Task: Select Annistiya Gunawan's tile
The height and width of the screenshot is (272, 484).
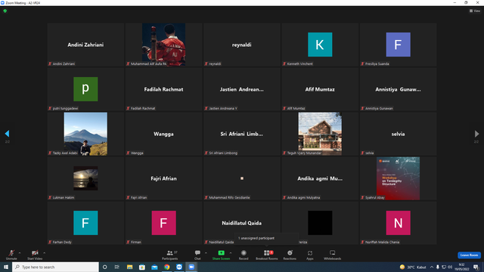Action: [399, 89]
